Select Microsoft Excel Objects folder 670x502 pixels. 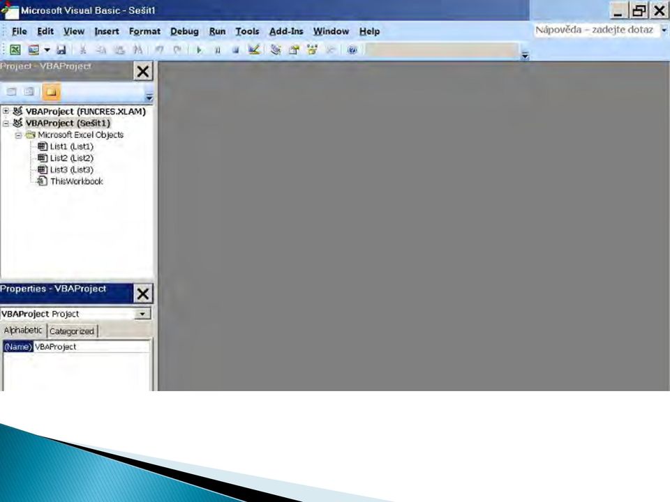(x=80, y=135)
